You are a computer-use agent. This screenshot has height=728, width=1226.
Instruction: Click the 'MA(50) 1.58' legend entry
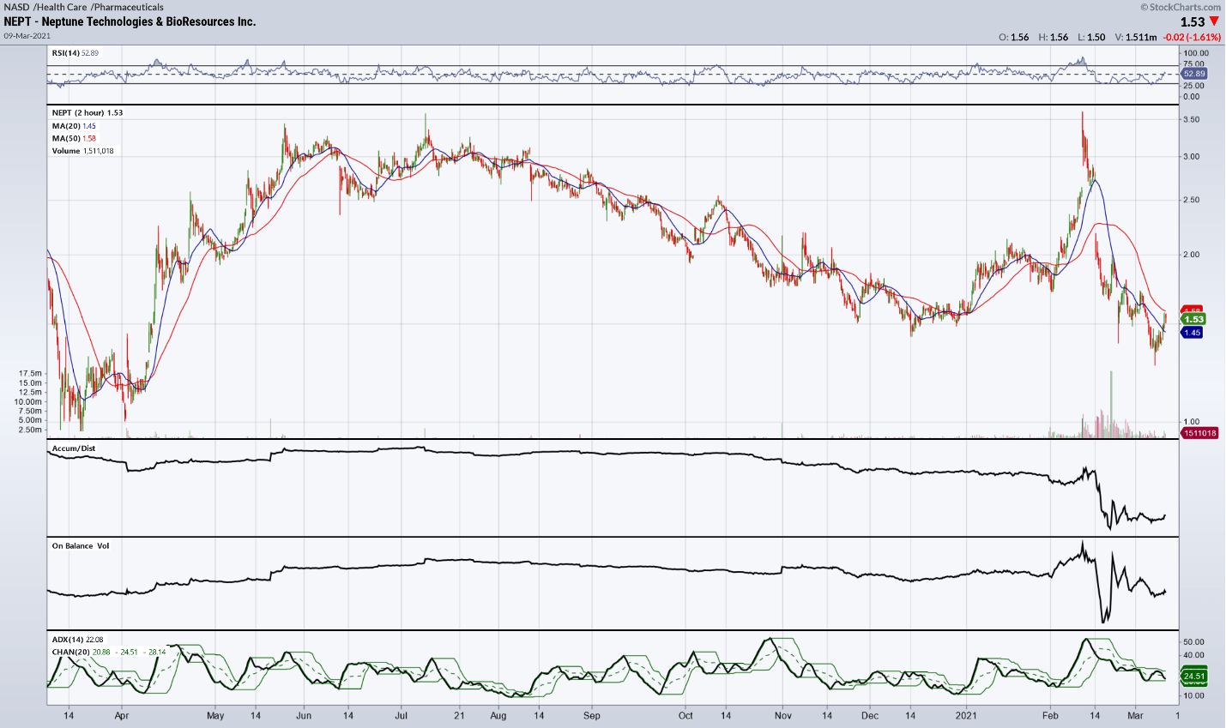(x=74, y=138)
